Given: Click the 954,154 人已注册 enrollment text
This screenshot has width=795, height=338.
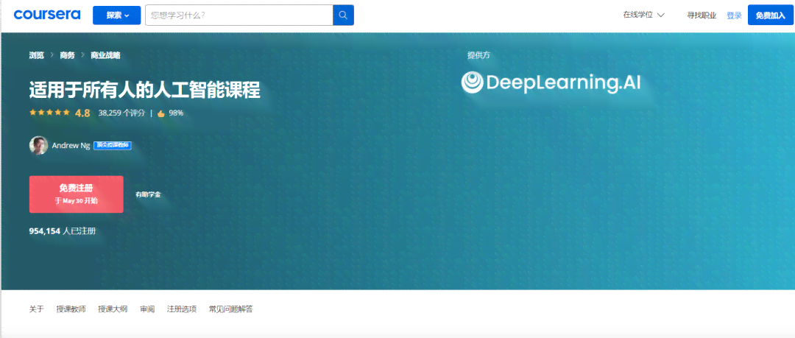Looking at the screenshot, I should (x=63, y=231).
